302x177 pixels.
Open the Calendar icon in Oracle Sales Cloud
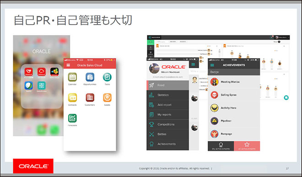pyautogui.click(x=72, y=77)
